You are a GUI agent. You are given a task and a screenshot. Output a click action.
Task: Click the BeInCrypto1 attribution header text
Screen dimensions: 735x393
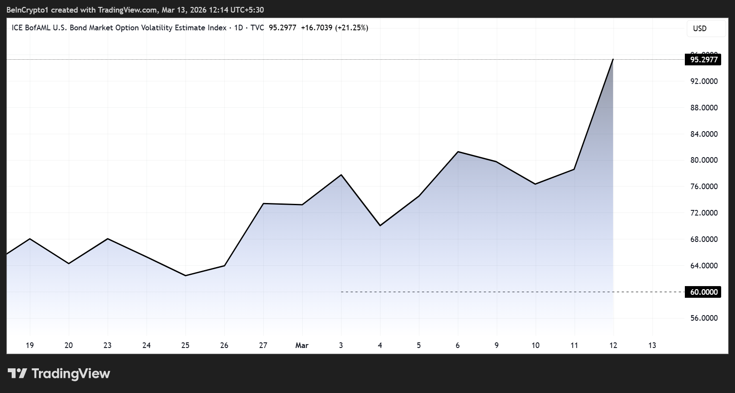pyautogui.click(x=135, y=10)
